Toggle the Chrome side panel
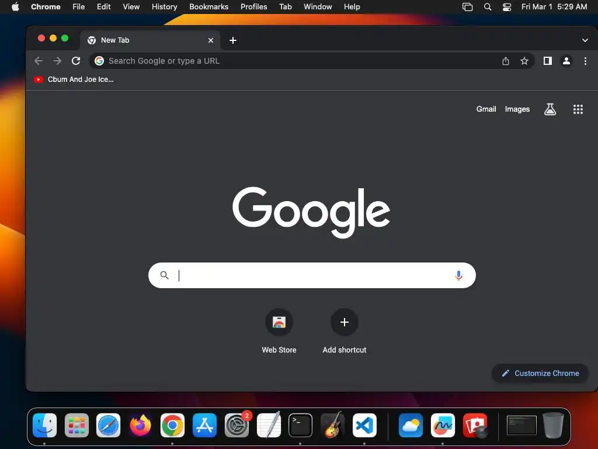Image resolution: width=598 pixels, height=449 pixels. pyautogui.click(x=548, y=61)
